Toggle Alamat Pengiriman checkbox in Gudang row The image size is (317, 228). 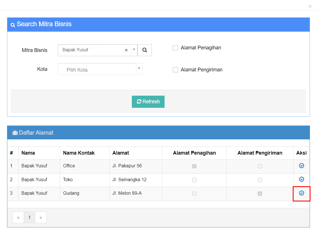(x=260, y=194)
